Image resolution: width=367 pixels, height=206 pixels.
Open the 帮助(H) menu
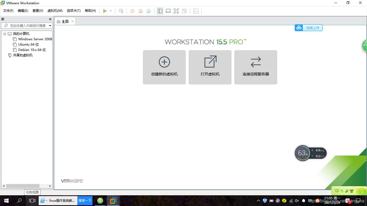[90, 11]
